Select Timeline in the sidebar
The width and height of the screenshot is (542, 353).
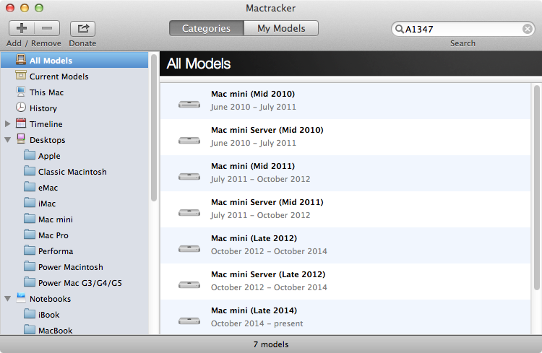click(x=46, y=124)
